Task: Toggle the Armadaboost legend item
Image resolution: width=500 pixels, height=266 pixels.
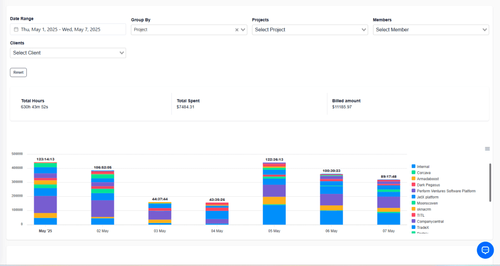Action: point(427,179)
